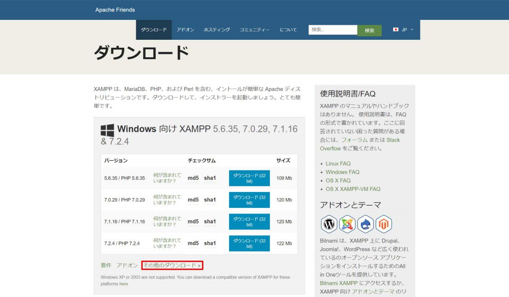The image size is (509, 297).
Task: Open the について navigation menu item
Action: tap(288, 30)
